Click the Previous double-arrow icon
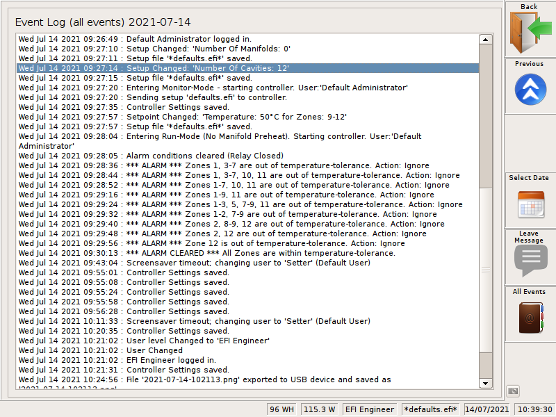The width and height of the screenshot is (556, 417). click(x=529, y=89)
